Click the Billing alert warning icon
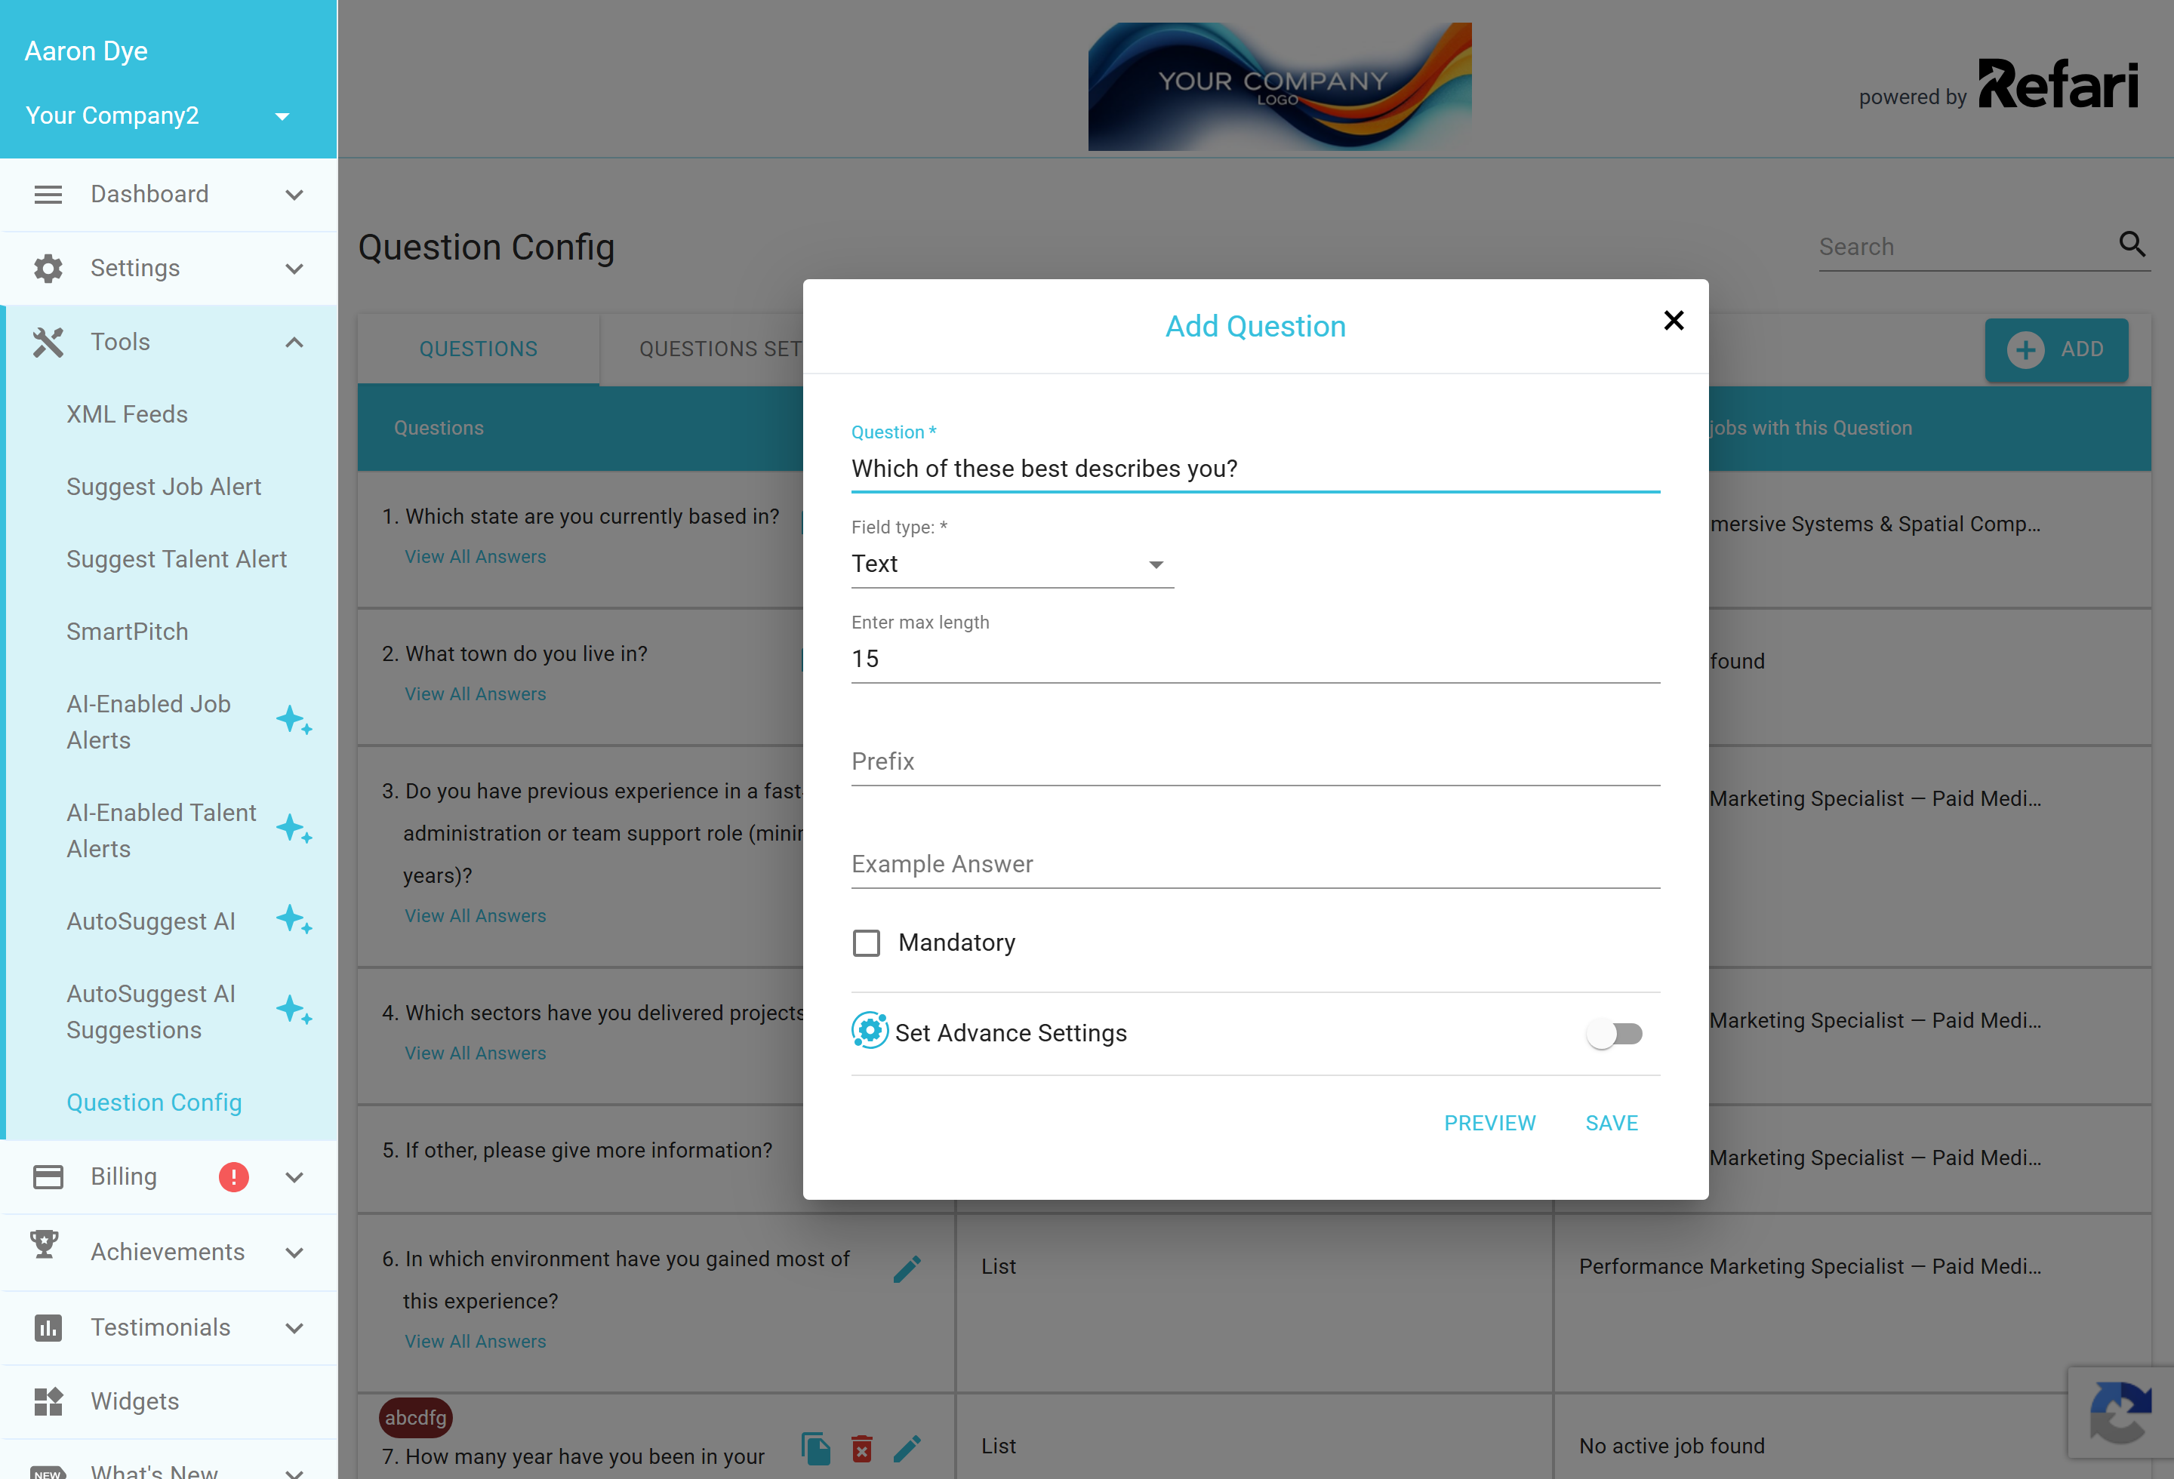This screenshot has width=2174, height=1479. click(x=233, y=1176)
